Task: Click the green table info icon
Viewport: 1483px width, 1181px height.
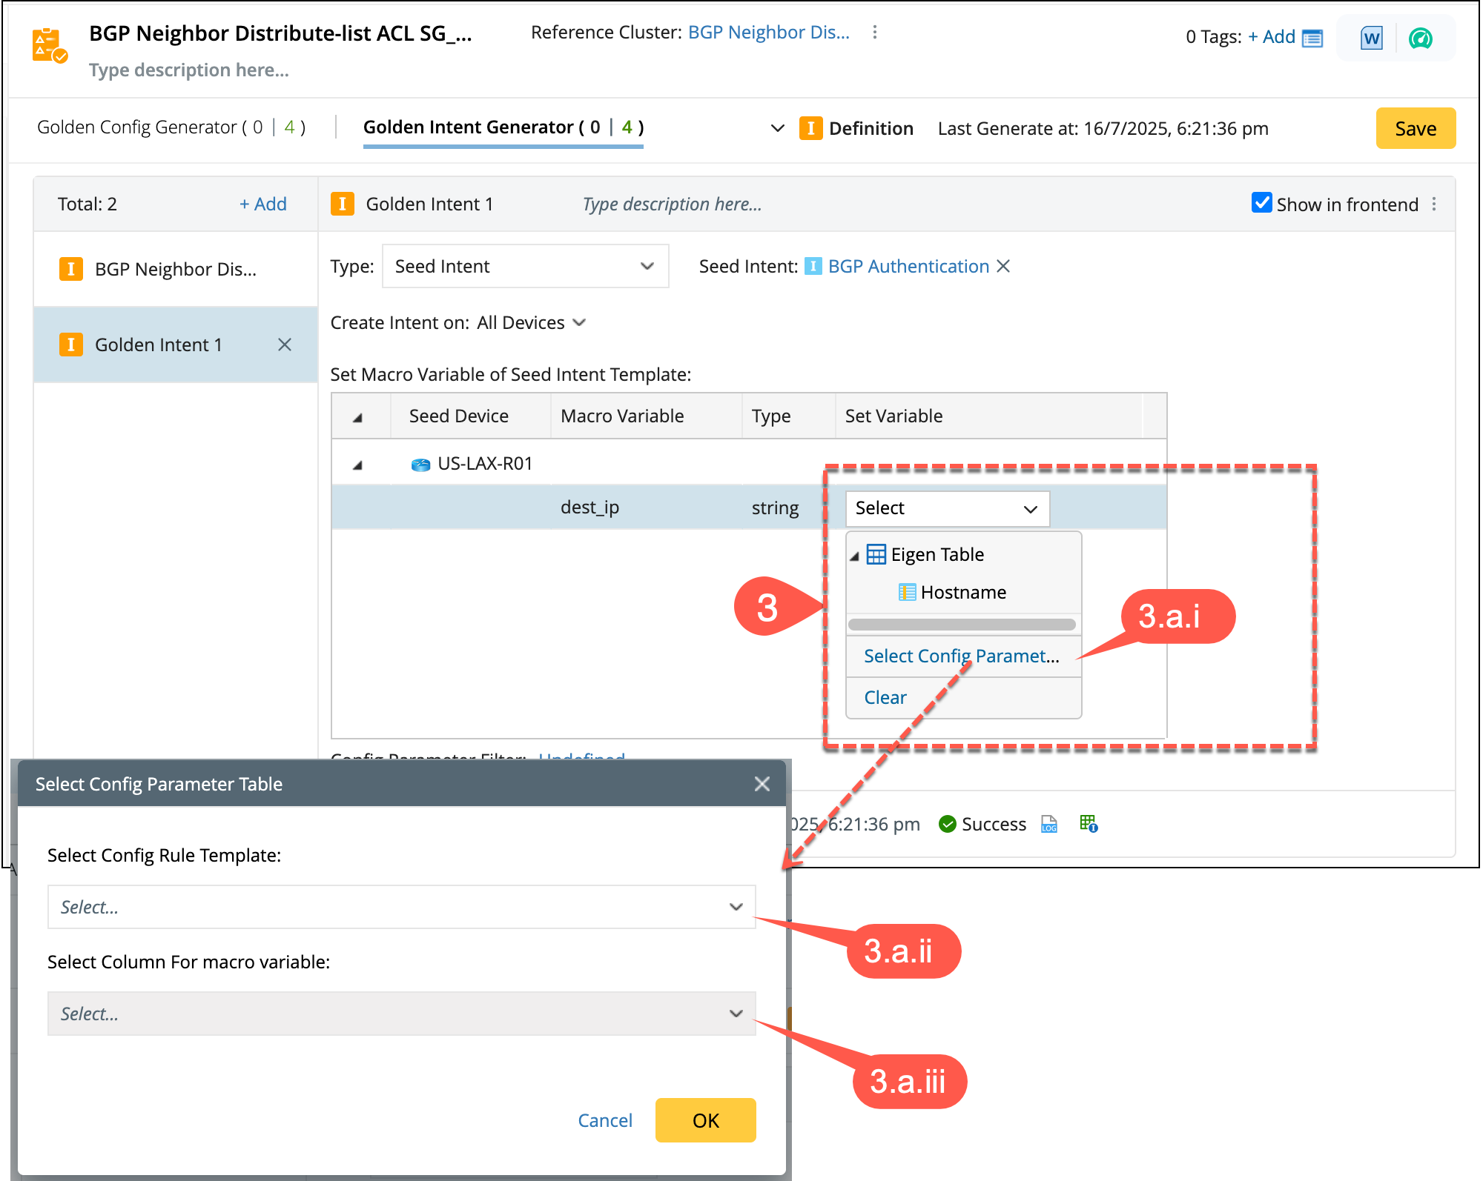Action: point(1089,823)
